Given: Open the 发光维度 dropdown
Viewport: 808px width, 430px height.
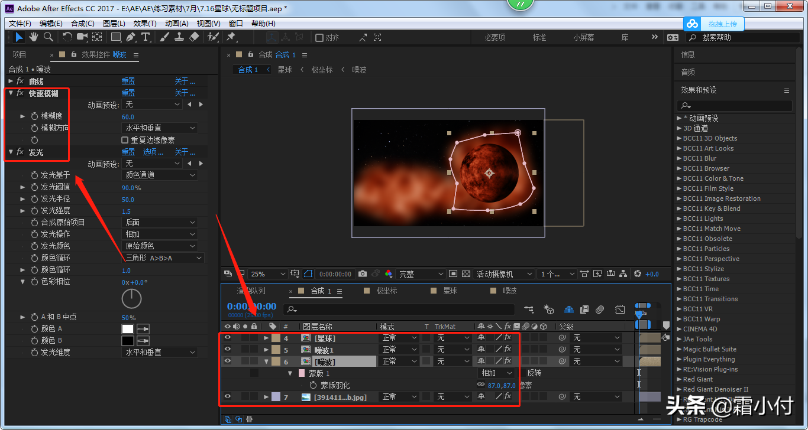Looking at the screenshot, I should (x=160, y=353).
